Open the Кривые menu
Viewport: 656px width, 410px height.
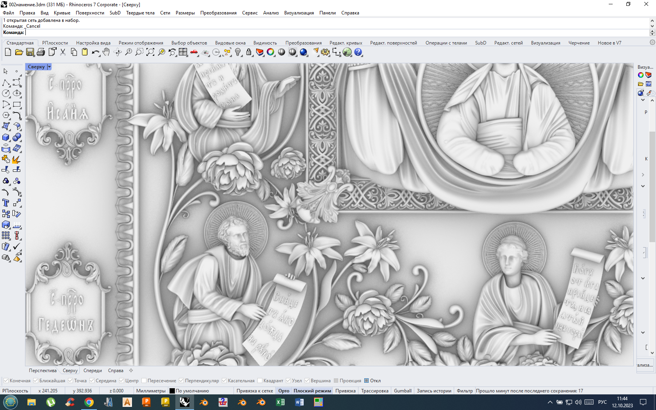[x=62, y=13]
